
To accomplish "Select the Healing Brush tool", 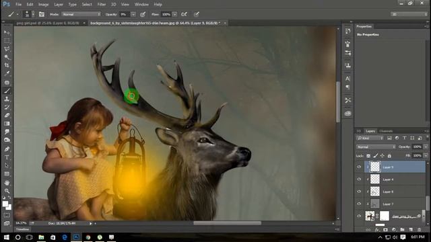I will (7, 82).
